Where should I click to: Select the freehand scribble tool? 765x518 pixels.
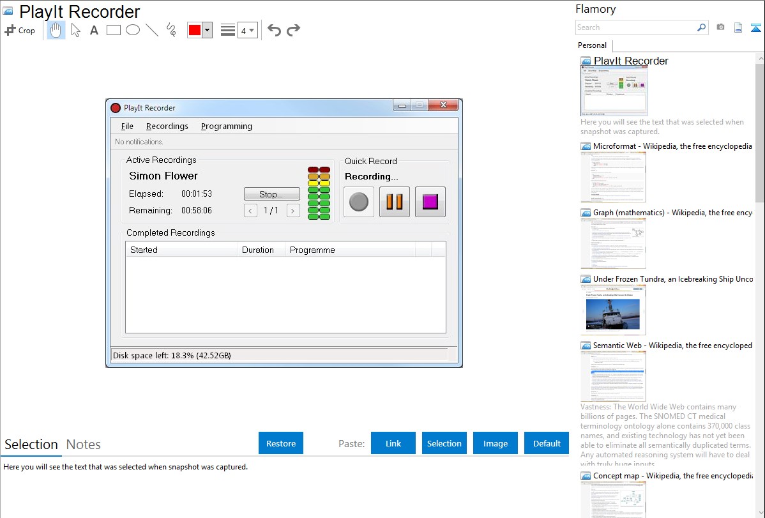[x=171, y=30]
